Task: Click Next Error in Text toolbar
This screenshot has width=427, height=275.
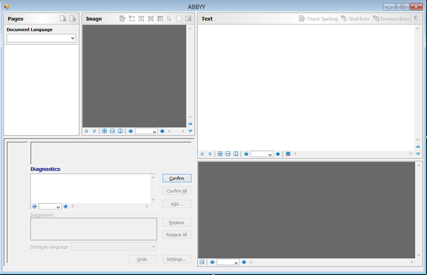Action: click(x=355, y=18)
